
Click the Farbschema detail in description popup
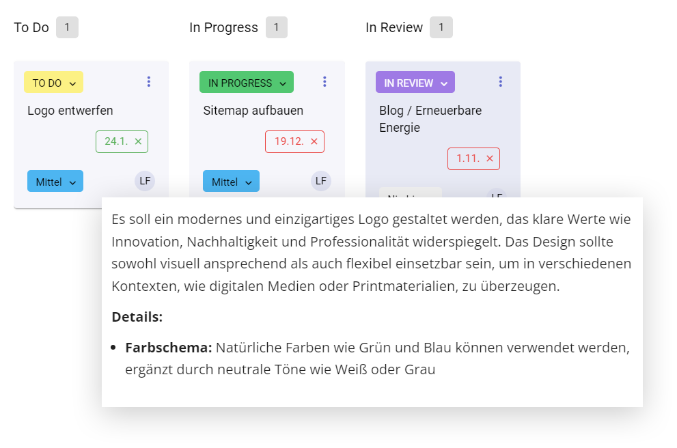pos(169,348)
